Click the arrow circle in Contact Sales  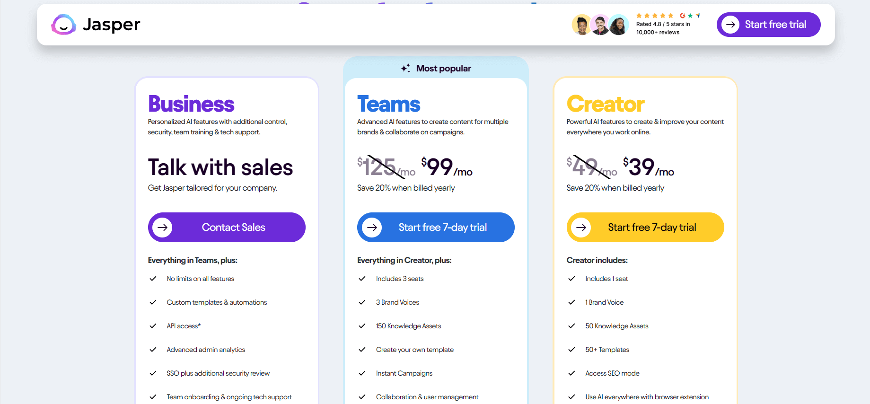coord(162,227)
